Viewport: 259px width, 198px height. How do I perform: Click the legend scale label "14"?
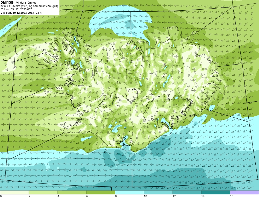point(203,196)
